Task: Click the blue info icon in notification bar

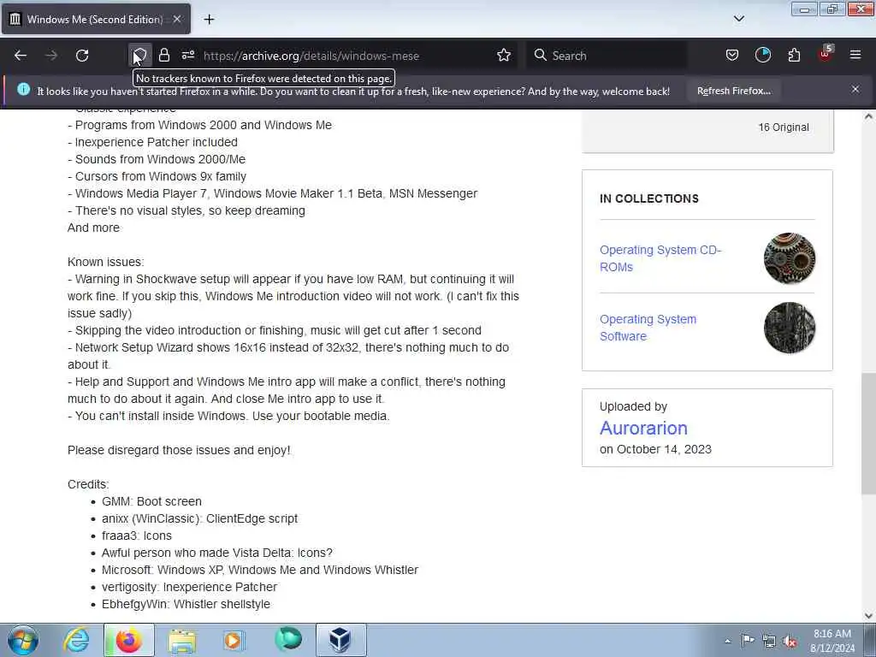Action: click(23, 89)
